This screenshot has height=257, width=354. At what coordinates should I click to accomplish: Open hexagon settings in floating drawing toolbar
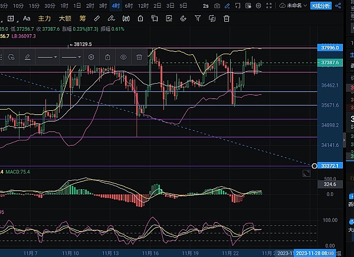[91, 57]
